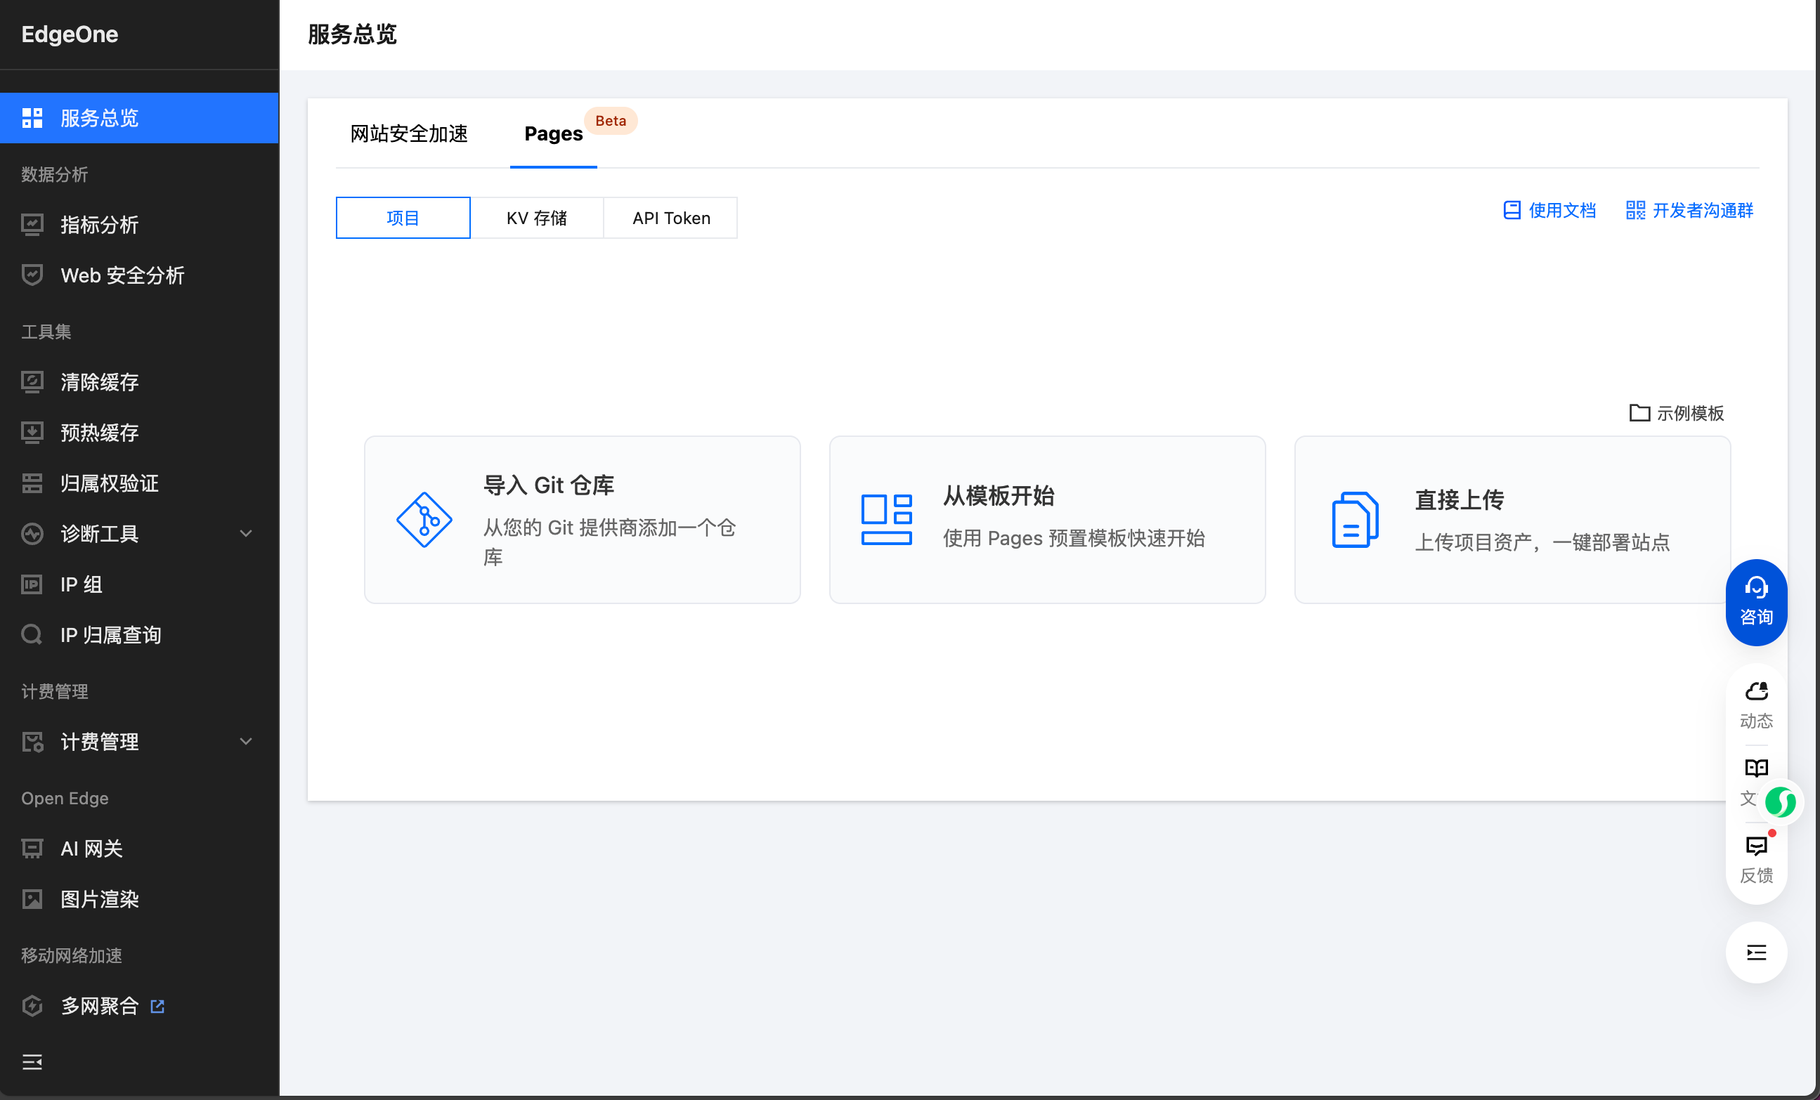The height and width of the screenshot is (1100, 1820).
Task: Click the floating list menu round button
Action: tap(1756, 952)
